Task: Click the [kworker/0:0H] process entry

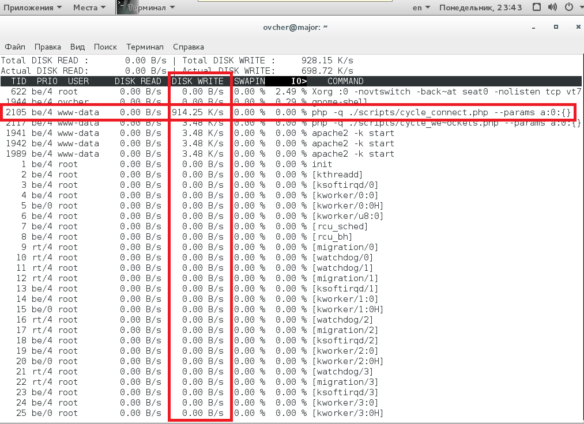Action: [348, 206]
